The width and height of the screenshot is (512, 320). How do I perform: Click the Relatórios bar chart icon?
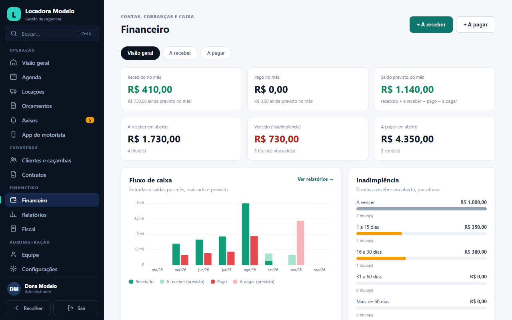point(14,215)
